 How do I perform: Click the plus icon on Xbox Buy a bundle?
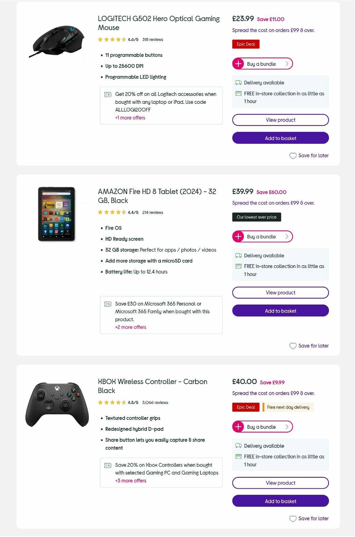(238, 427)
